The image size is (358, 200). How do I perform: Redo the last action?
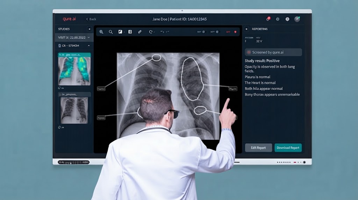[x=167, y=32]
